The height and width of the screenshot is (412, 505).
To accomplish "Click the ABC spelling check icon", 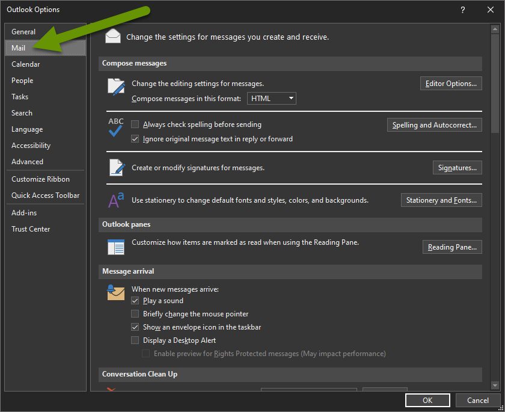I will [x=115, y=128].
